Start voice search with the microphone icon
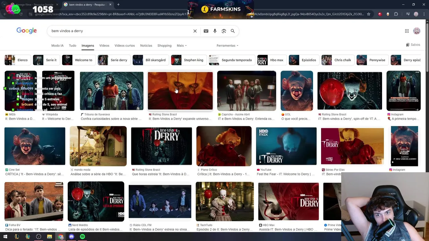Screen dimensions: 429x241 (215, 31)
